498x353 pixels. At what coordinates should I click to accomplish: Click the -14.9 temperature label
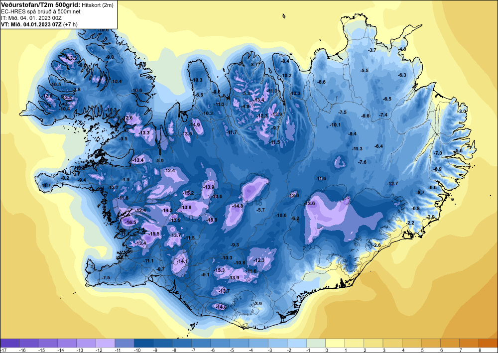pyautogui.click(x=194, y=125)
